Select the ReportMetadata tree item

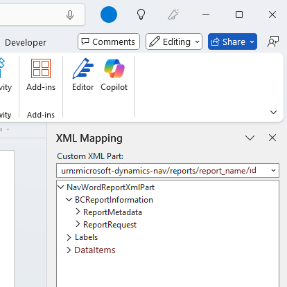click(112, 212)
